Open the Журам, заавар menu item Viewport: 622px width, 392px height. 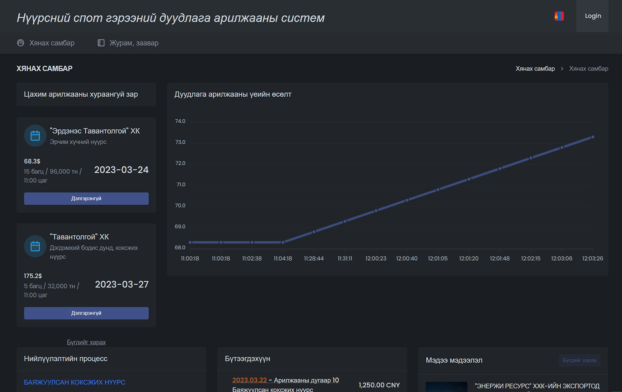(134, 43)
